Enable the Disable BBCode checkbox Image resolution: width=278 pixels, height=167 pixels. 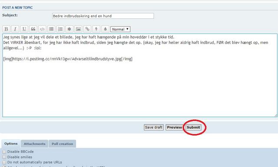coord(4,152)
